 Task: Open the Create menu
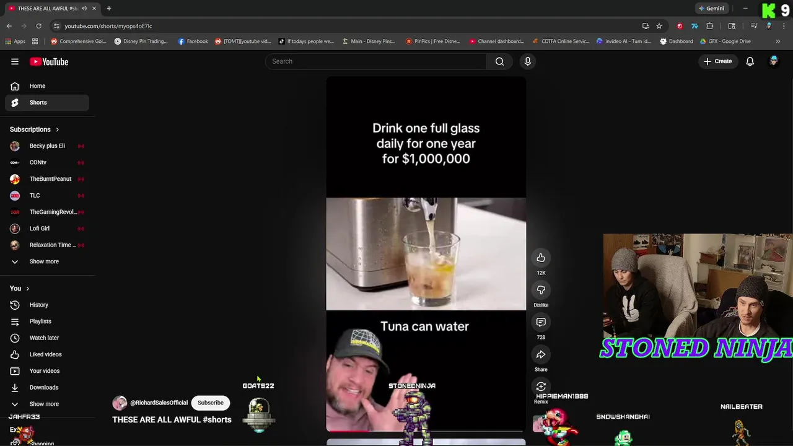click(717, 61)
